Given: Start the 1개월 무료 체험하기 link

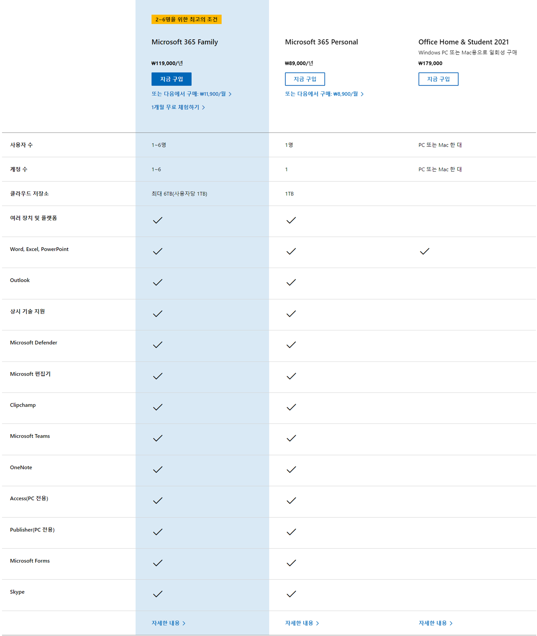Looking at the screenshot, I should [x=178, y=107].
